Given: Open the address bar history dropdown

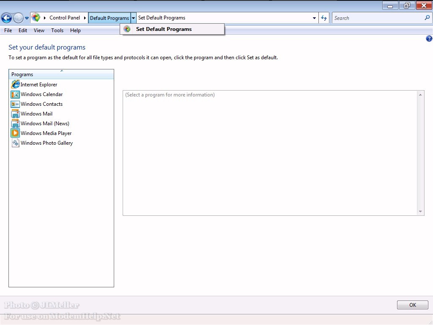Looking at the screenshot, I should [x=314, y=18].
